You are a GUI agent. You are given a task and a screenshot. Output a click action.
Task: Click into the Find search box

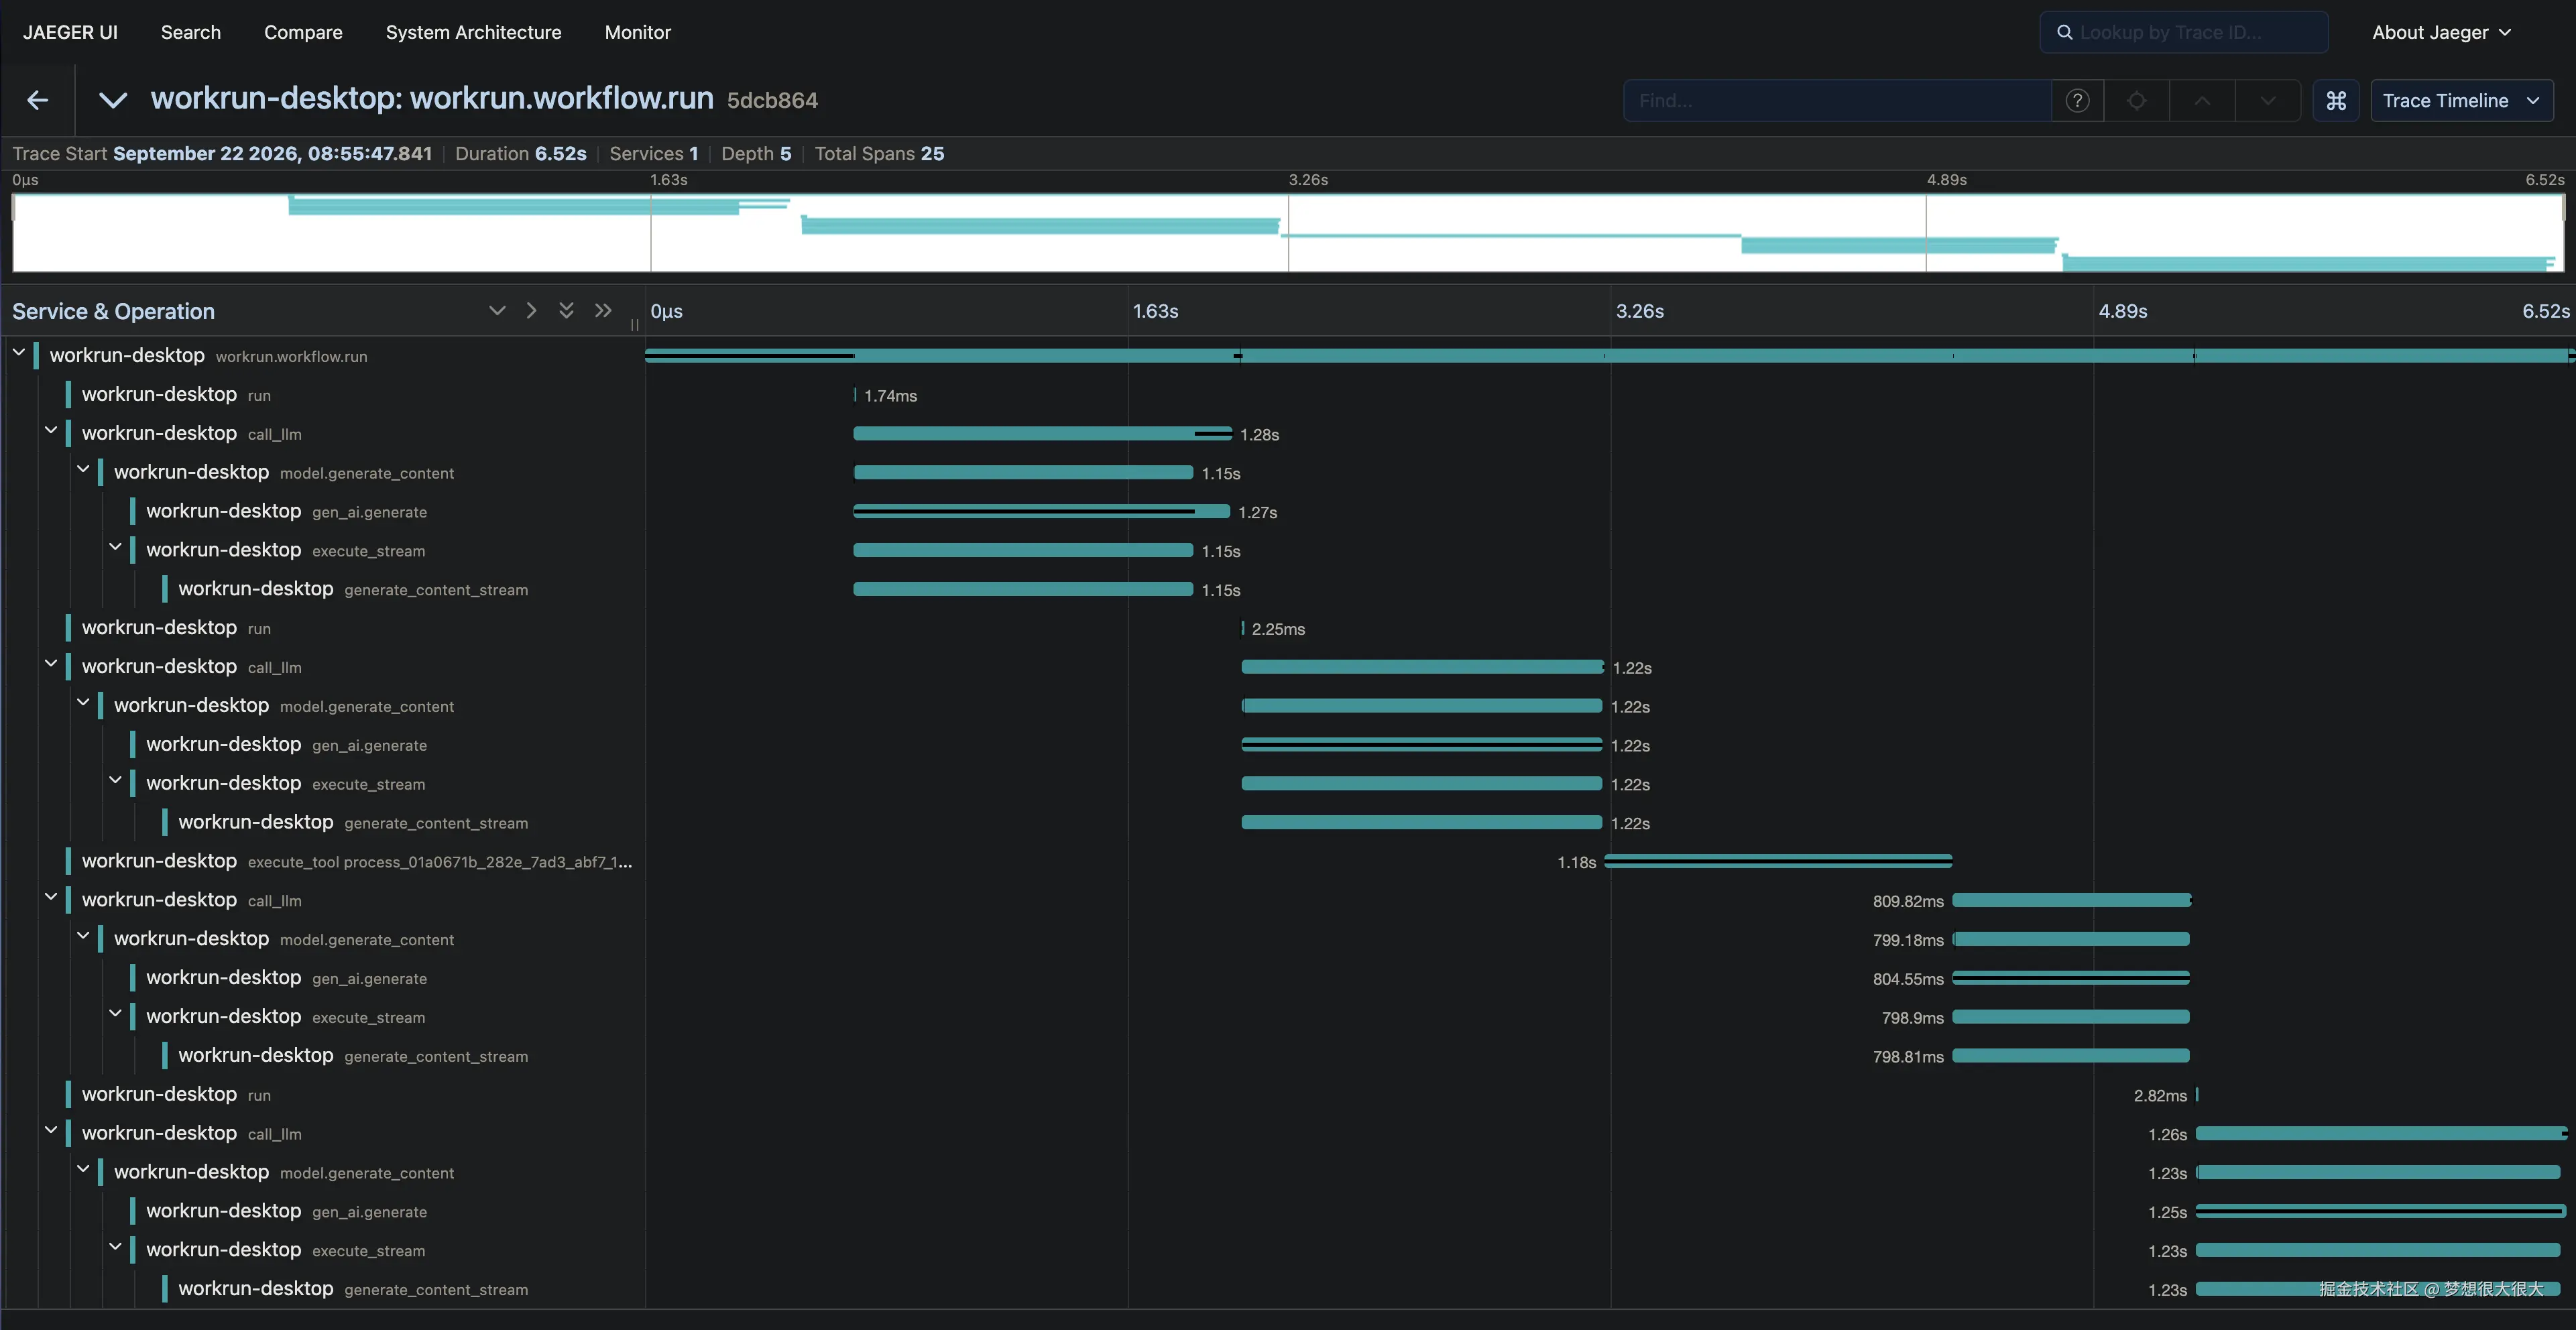[1838, 101]
